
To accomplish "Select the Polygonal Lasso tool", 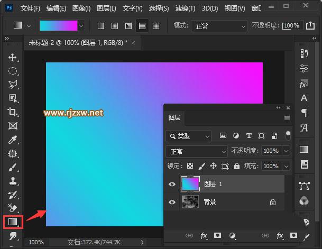I will click(x=13, y=85).
